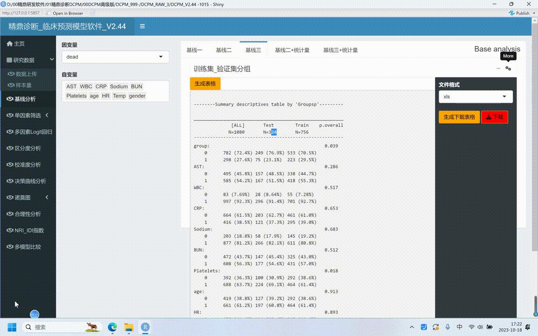This screenshot has height=336, width=538.
Task: Open the More settings gears icon
Action: tap(508, 69)
